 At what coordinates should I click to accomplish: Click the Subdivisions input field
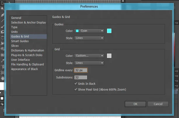tap(81, 78)
